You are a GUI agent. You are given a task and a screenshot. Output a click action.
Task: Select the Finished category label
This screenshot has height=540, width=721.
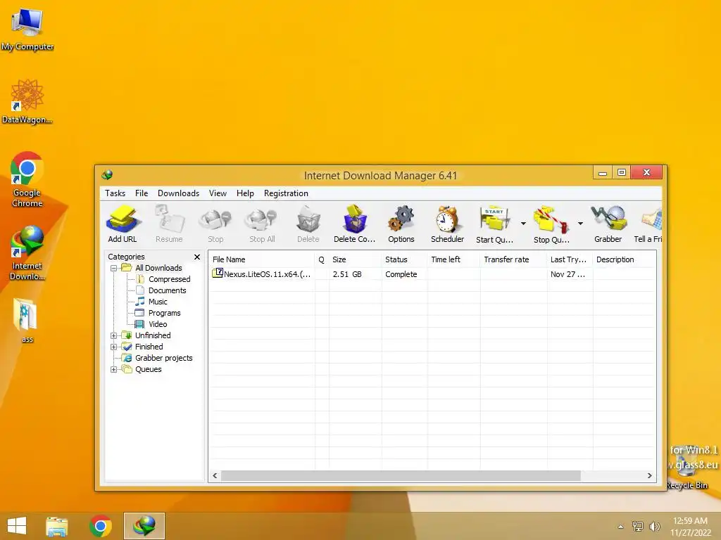point(149,347)
